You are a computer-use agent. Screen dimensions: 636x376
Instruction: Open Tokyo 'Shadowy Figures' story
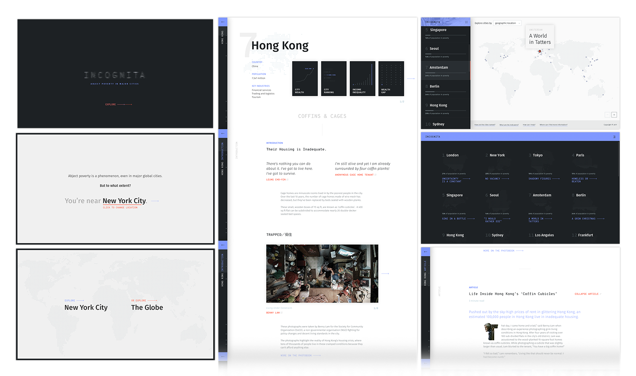pyautogui.click(x=544, y=179)
